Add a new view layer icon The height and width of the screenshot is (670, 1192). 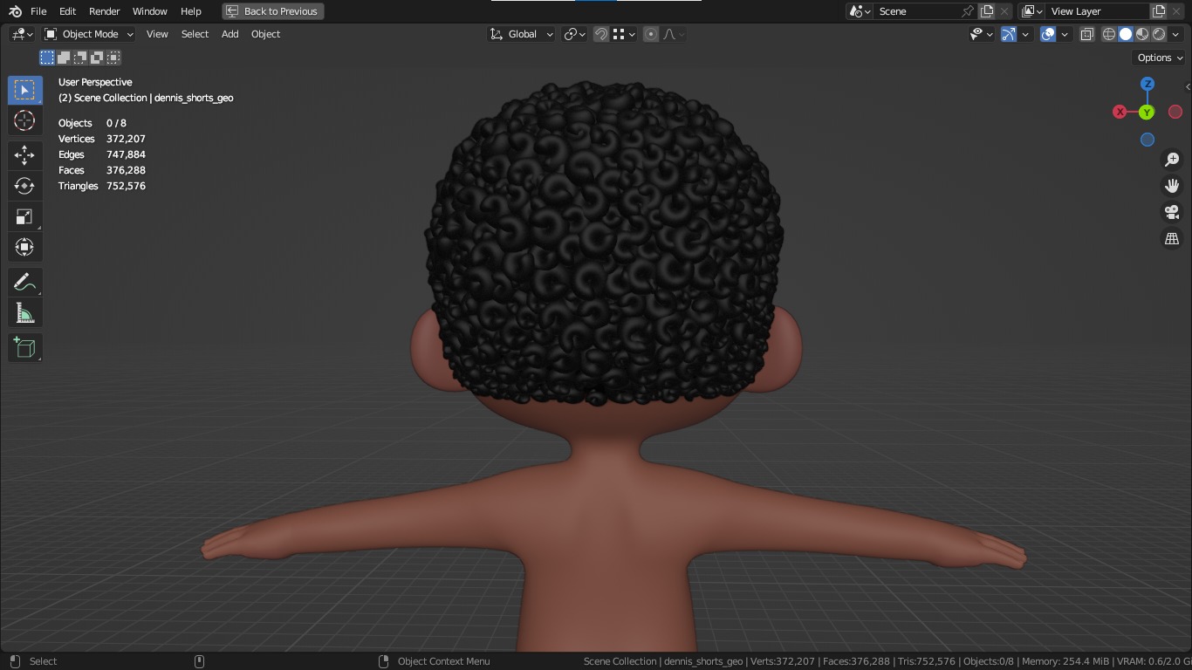click(1159, 11)
